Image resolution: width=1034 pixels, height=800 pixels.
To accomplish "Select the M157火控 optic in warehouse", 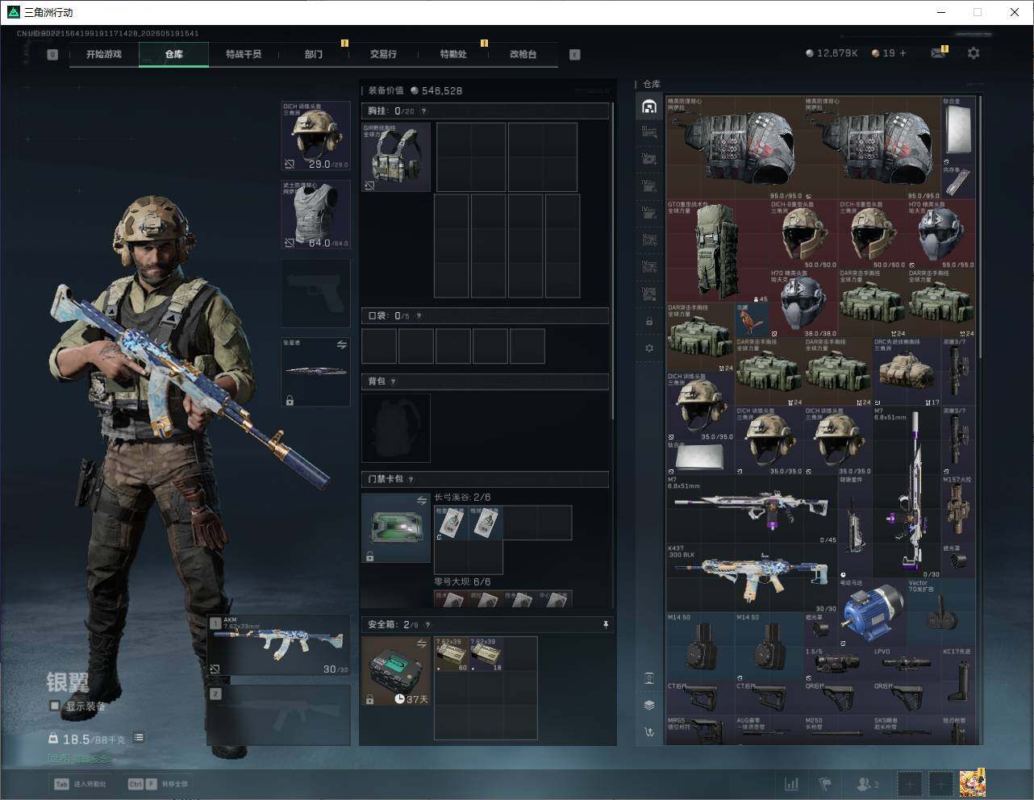I will point(958,509).
